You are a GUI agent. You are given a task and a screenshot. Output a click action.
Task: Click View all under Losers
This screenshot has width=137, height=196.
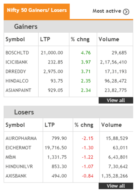click(x=116, y=186)
